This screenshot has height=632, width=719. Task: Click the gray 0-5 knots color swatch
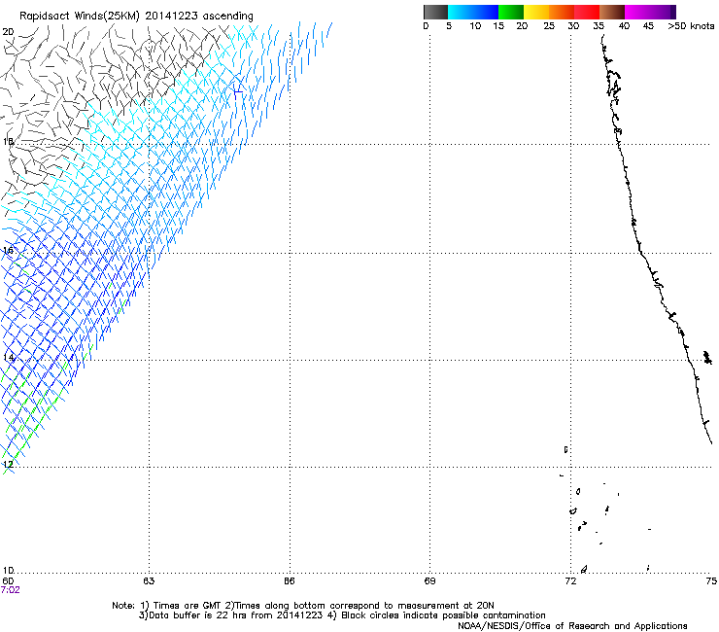point(435,12)
